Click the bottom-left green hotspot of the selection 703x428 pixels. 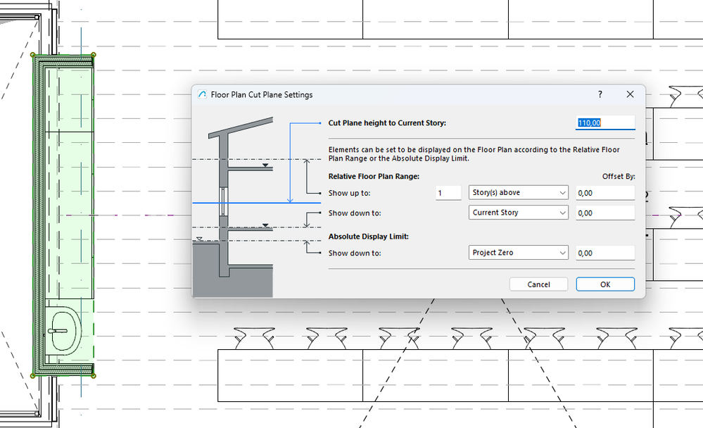pos(33,375)
